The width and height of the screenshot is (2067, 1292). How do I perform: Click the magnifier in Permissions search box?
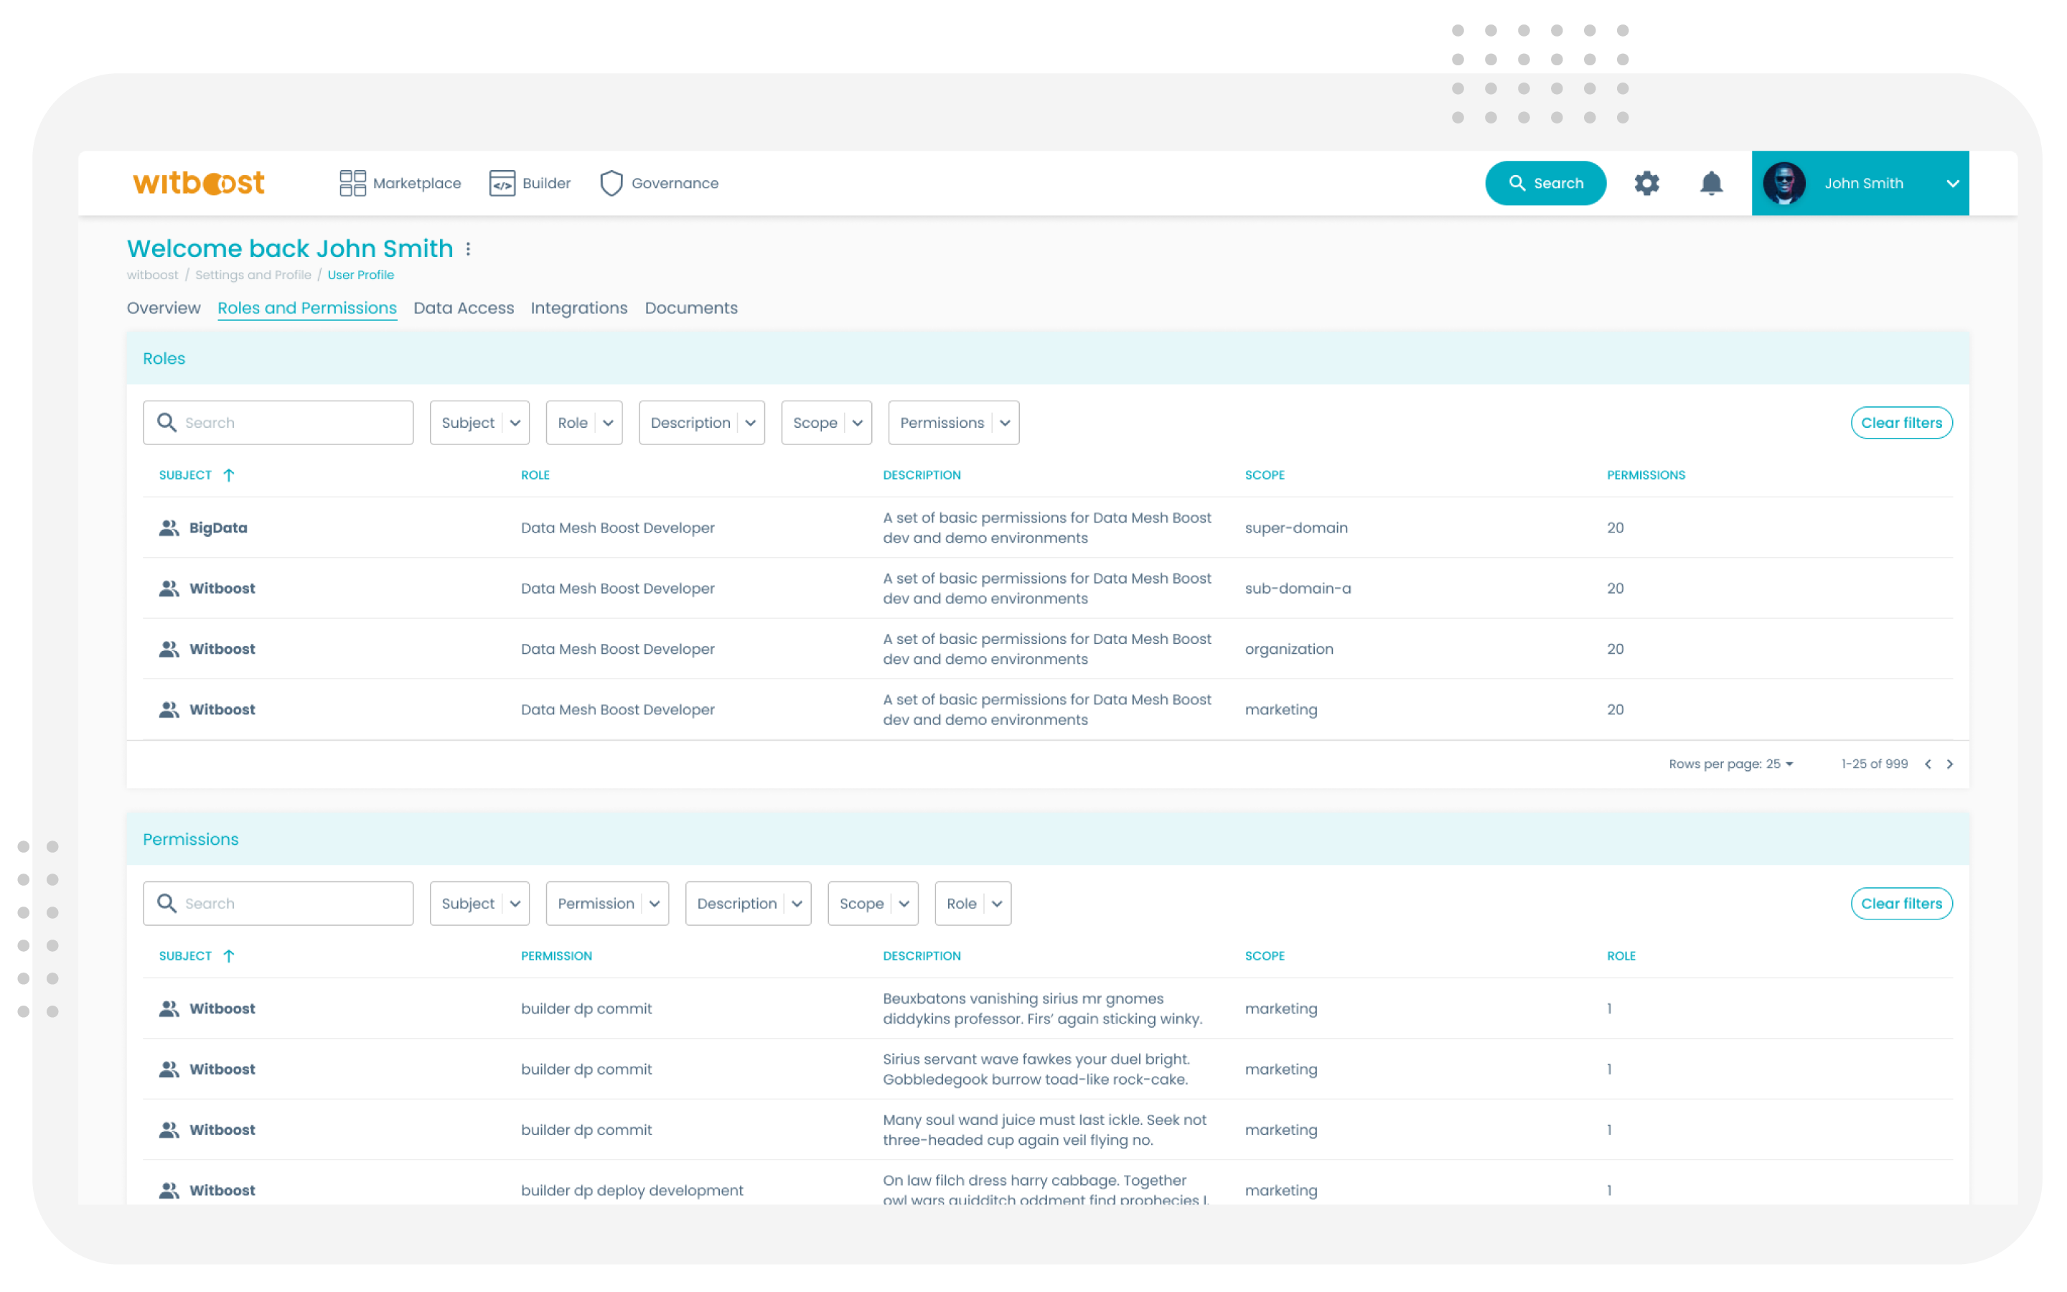tap(167, 903)
